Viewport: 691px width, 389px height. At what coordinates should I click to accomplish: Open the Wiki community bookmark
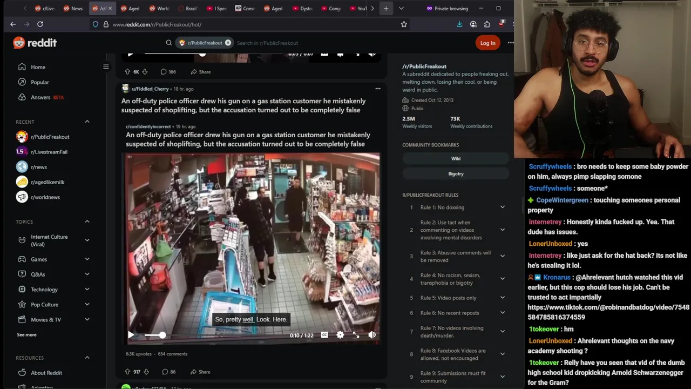coord(456,159)
